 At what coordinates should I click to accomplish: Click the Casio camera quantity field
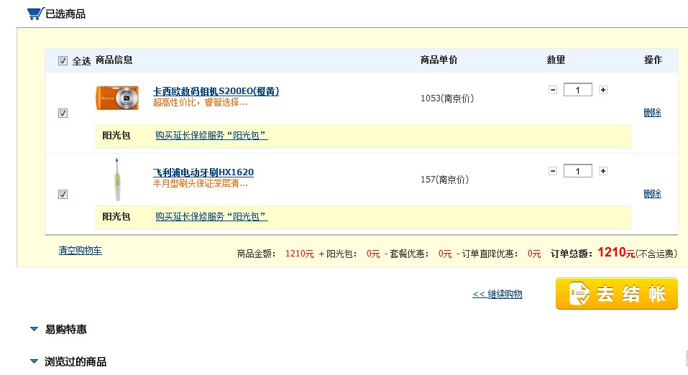578,90
